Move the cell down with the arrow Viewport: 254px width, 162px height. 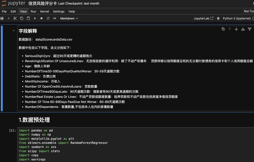[x=236, y=29]
